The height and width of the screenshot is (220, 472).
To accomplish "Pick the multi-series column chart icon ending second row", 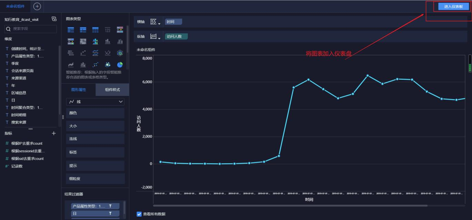I will 120,42.
